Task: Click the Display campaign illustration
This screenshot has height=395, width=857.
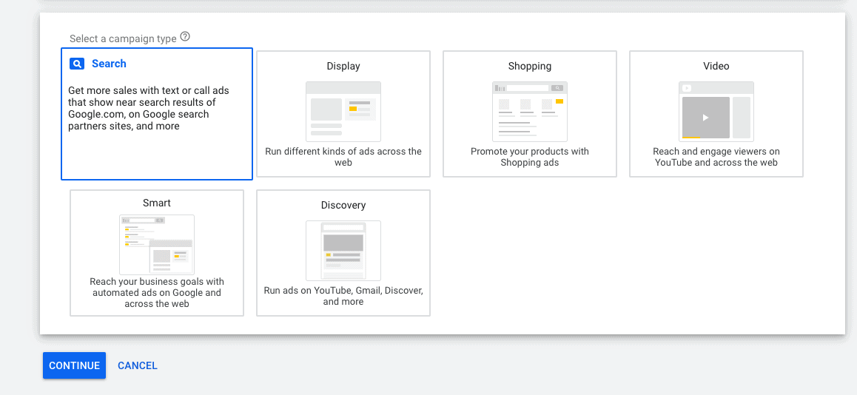Action: point(343,111)
